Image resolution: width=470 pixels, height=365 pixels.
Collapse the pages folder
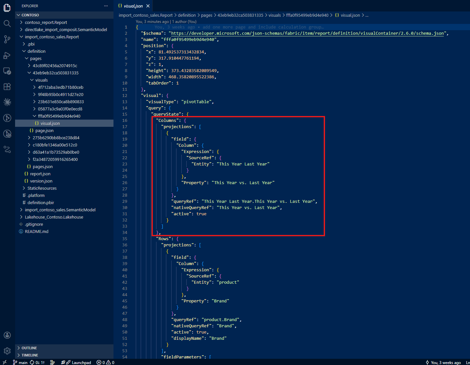(64, 58)
